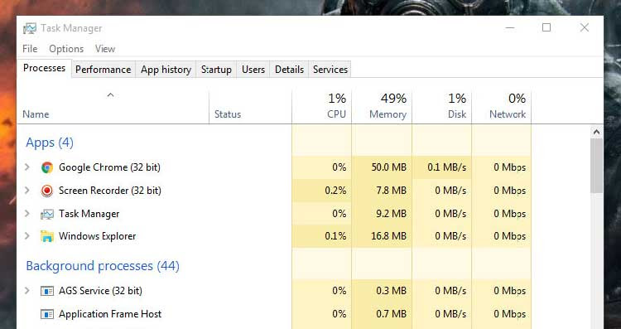Click the Screen Recorder red icon
Viewport: 621px width, 329px height.
47,191
